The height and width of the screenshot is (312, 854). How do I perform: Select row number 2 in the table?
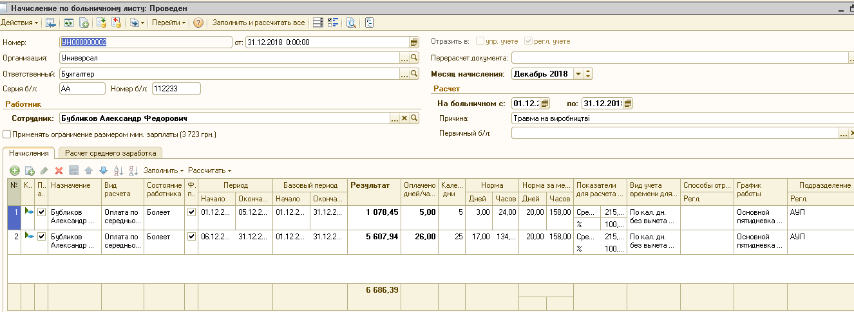tap(14, 243)
